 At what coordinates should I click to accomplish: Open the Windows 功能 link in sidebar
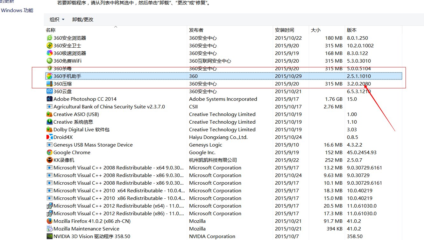click(x=17, y=10)
